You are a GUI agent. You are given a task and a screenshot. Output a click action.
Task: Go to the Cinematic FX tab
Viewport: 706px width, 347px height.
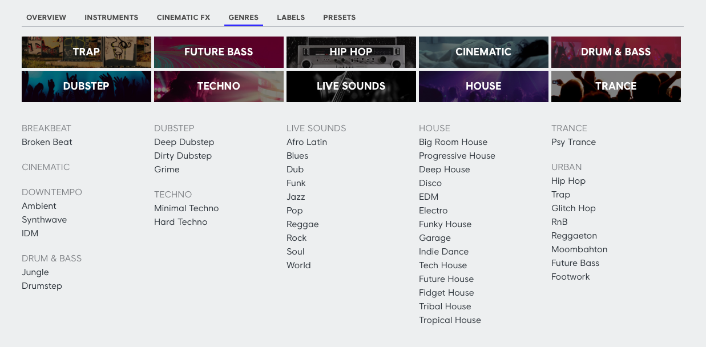(x=183, y=18)
